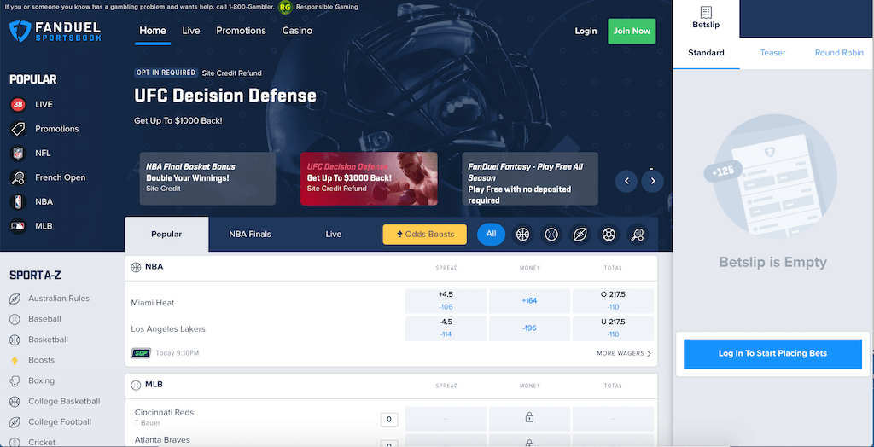Choose the MLB logo icon in Popular

18,226
